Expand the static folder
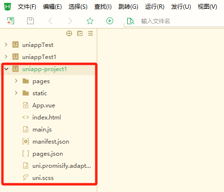224x192 pixels. click(x=16, y=93)
